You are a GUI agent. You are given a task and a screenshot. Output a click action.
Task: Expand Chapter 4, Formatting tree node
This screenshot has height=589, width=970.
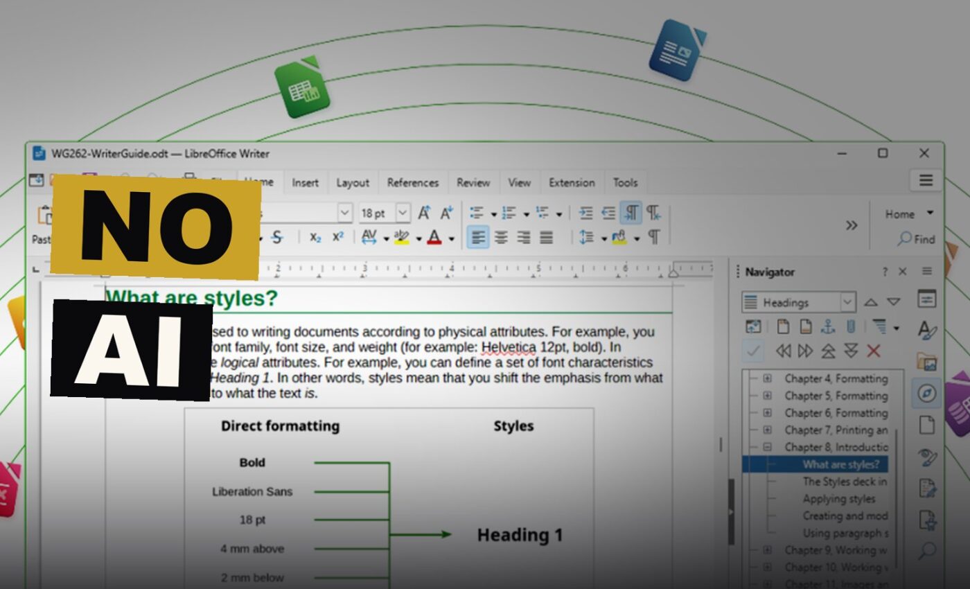(767, 378)
